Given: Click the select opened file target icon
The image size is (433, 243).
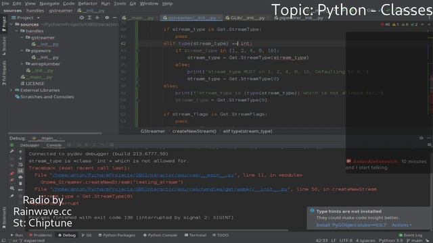Looking at the screenshot, I should click(x=82, y=18).
